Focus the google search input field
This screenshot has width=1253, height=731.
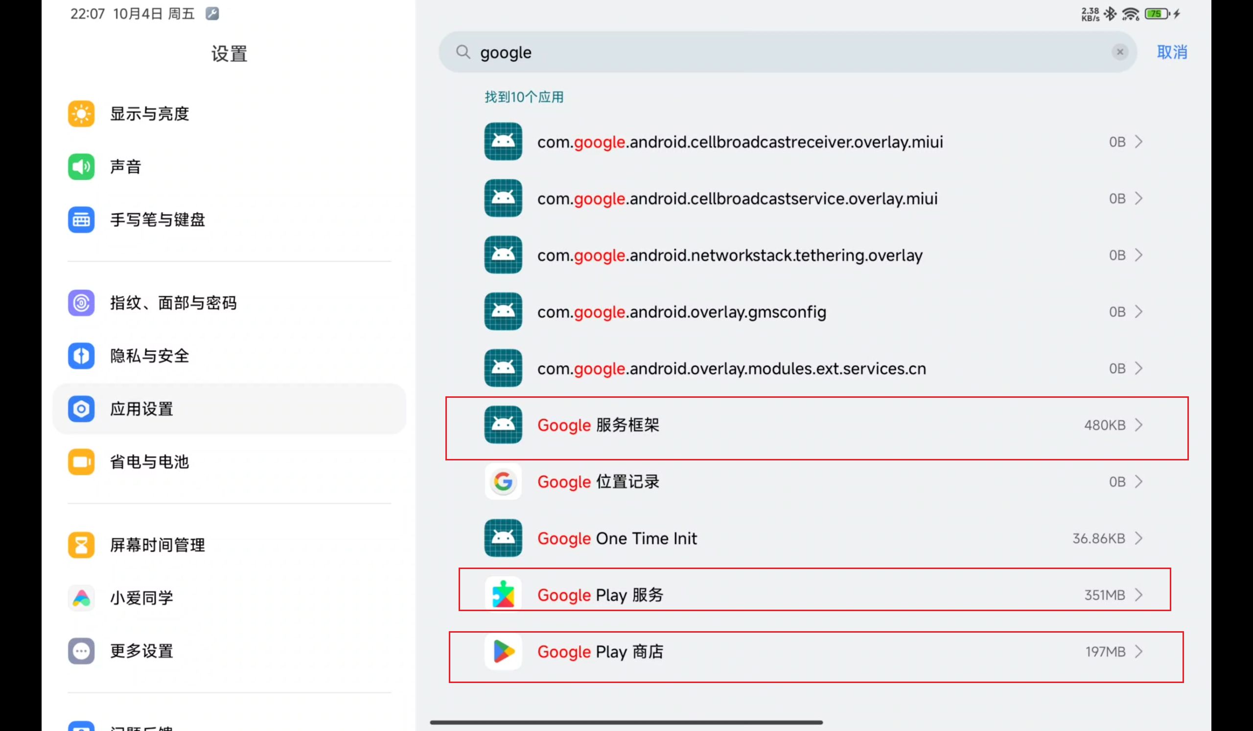pyautogui.click(x=788, y=52)
